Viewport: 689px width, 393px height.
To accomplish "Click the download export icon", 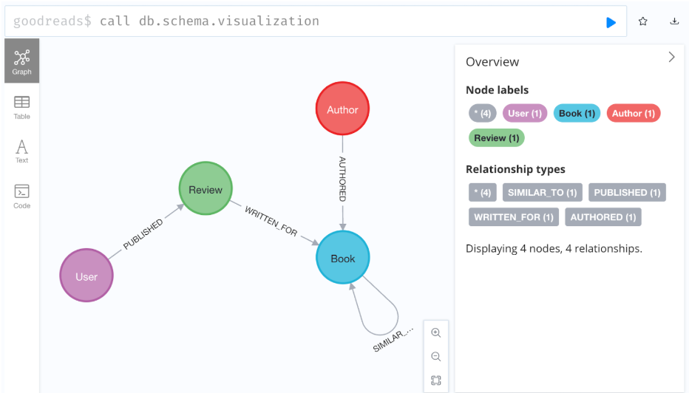I will [x=674, y=21].
